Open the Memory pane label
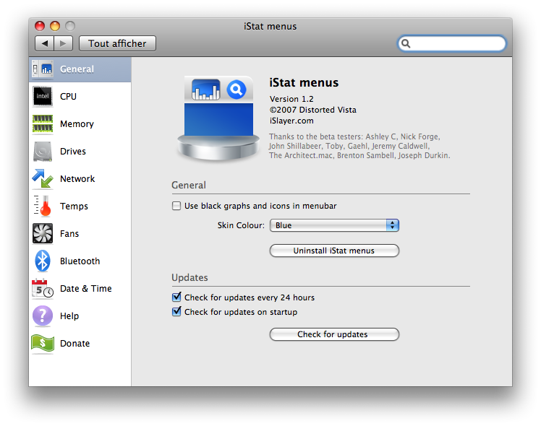The image size is (541, 426). 77,124
